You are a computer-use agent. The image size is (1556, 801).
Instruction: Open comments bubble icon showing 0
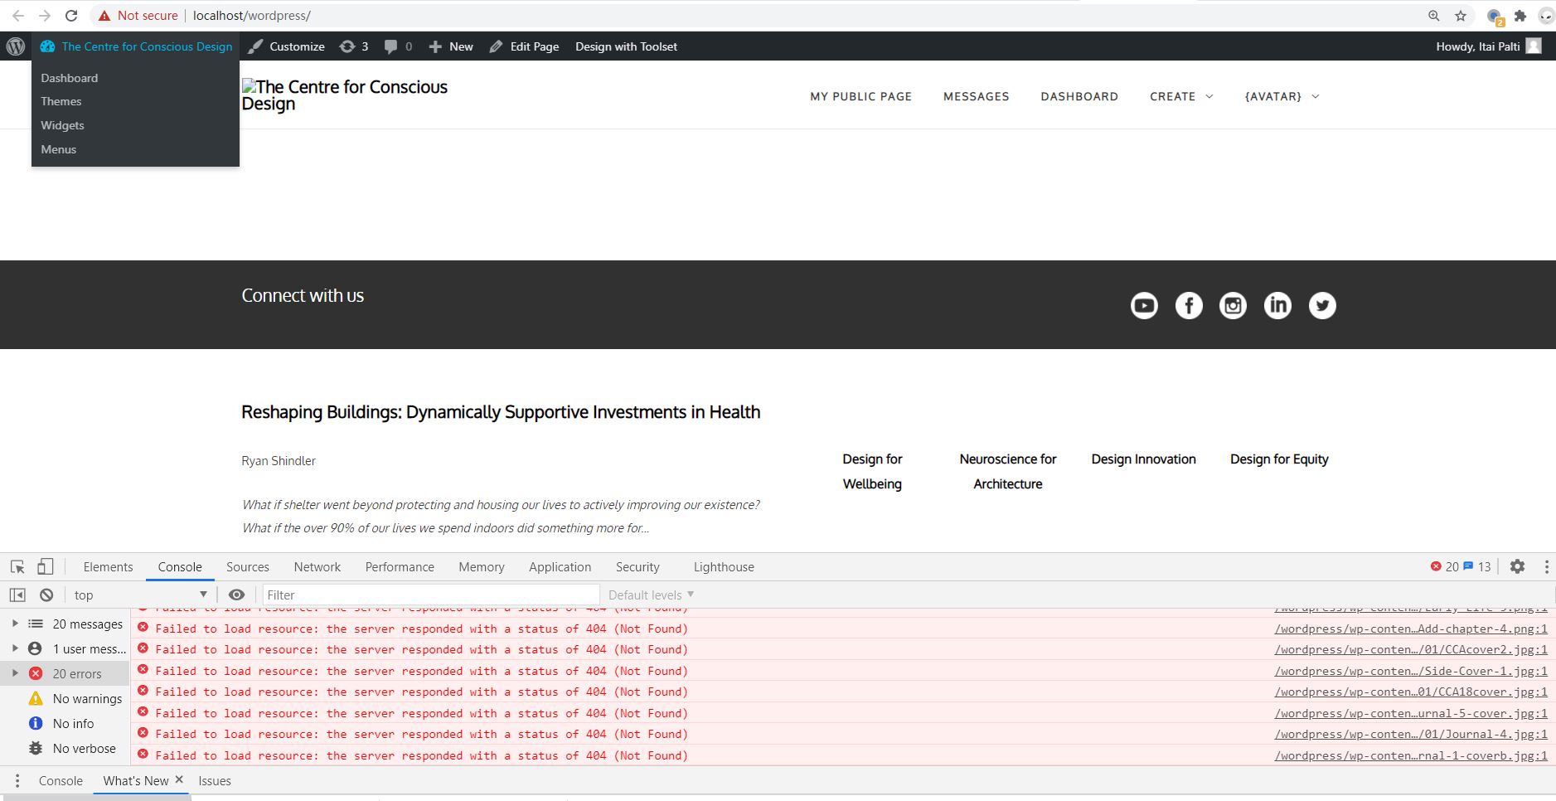tap(398, 46)
